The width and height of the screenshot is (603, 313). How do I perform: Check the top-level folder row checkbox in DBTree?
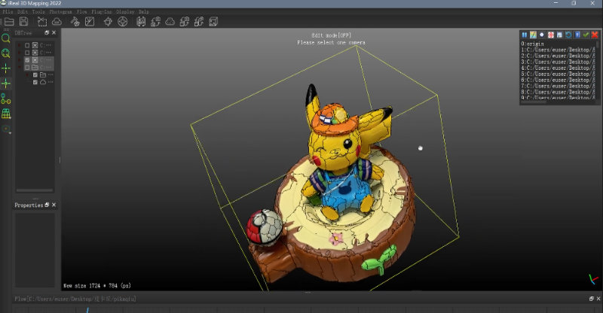point(27,68)
